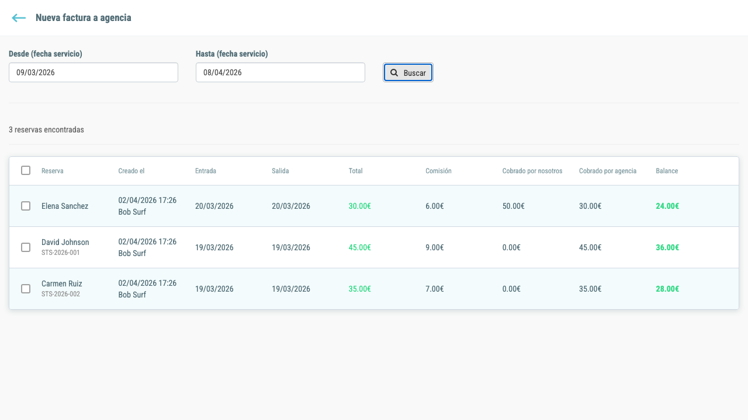Go back using the left arrow icon
The height and width of the screenshot is (420, 748).
tap(19, 18)
